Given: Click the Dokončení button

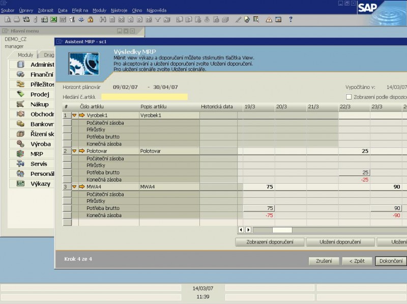Looking at the screenshot, I should click(x=391, y=261).
